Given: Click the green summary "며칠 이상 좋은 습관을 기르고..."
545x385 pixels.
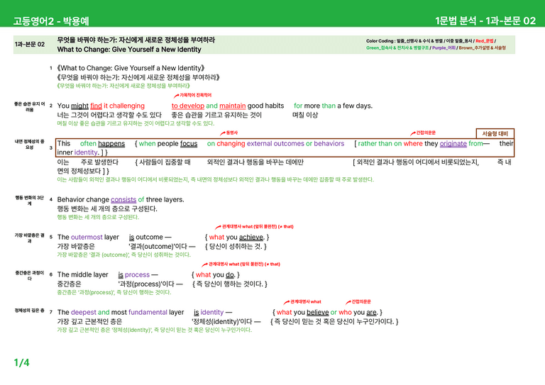Looking at the screenshot, I should click(x=136, y=123).
